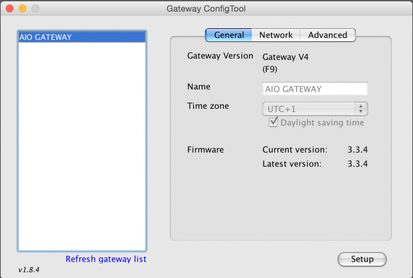Toggle the Daylight saving time checkbox
The image size is (413, 278).
pos(273,122)
